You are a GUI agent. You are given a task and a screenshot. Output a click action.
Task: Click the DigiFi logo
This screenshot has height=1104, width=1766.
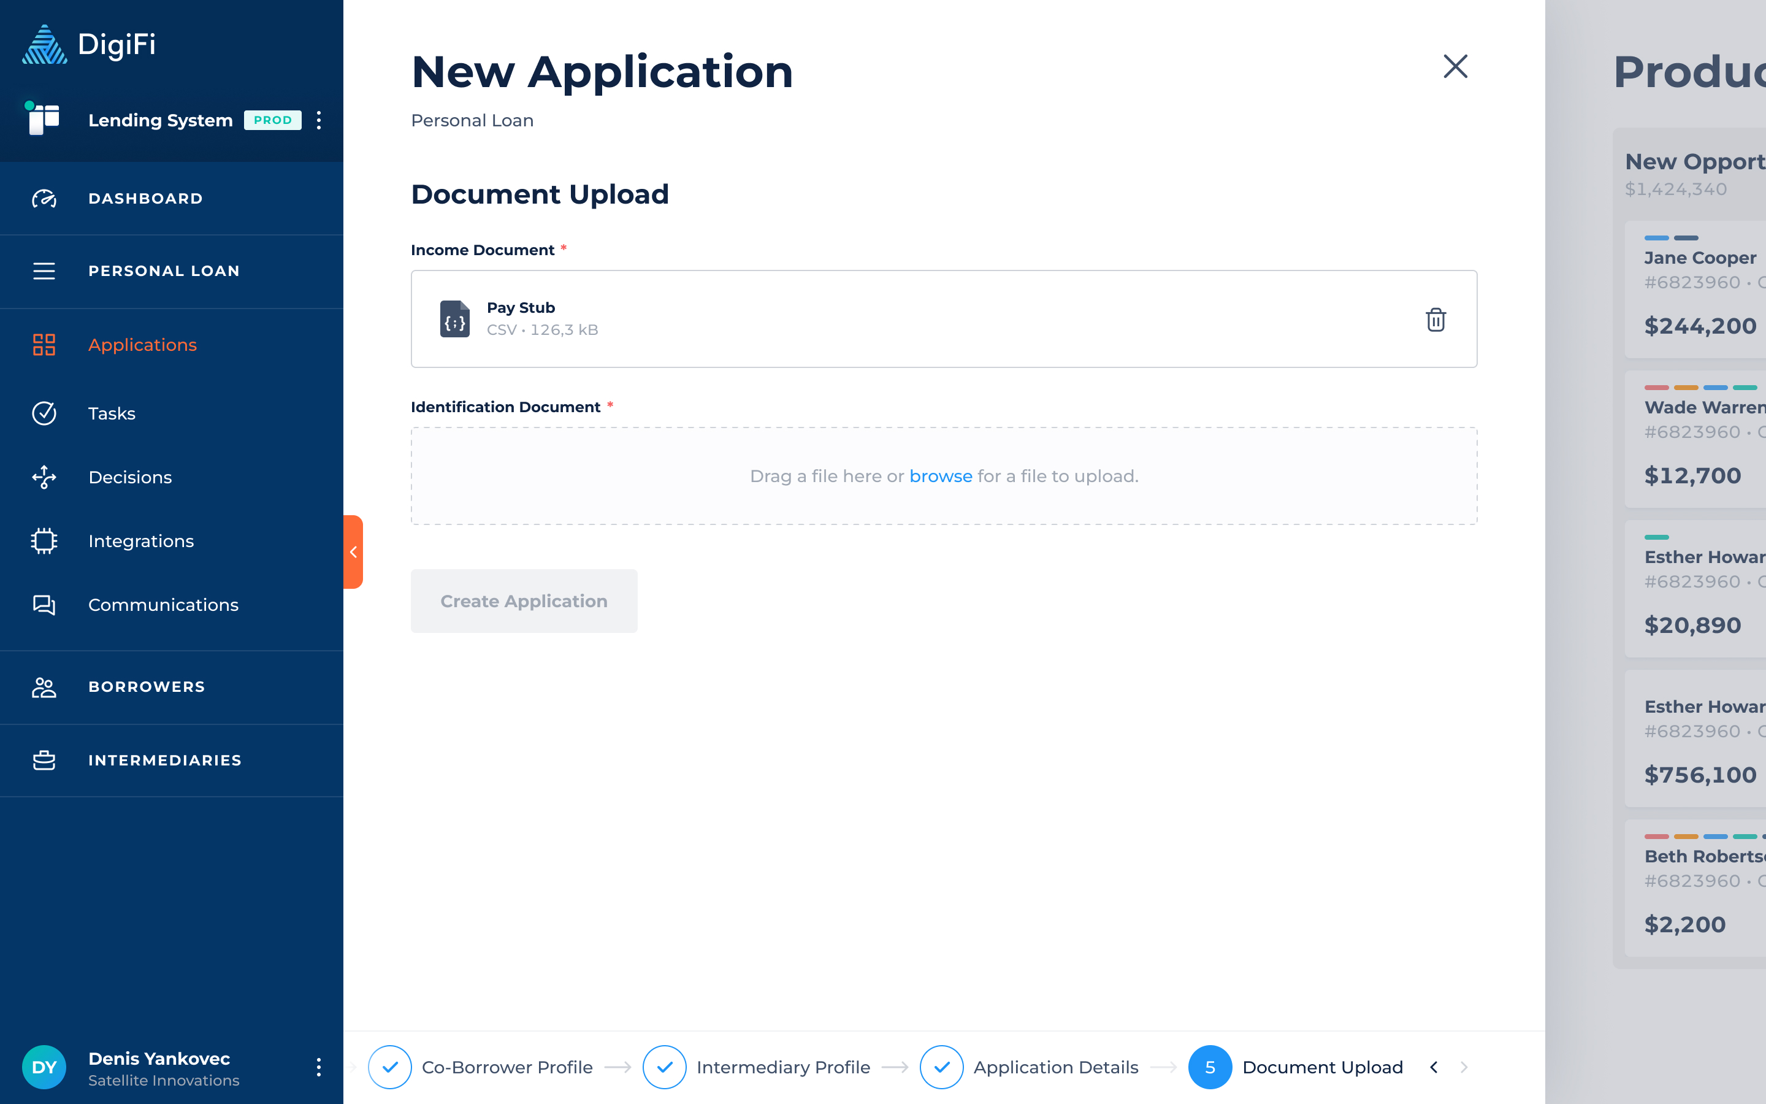tap(89, 45)
